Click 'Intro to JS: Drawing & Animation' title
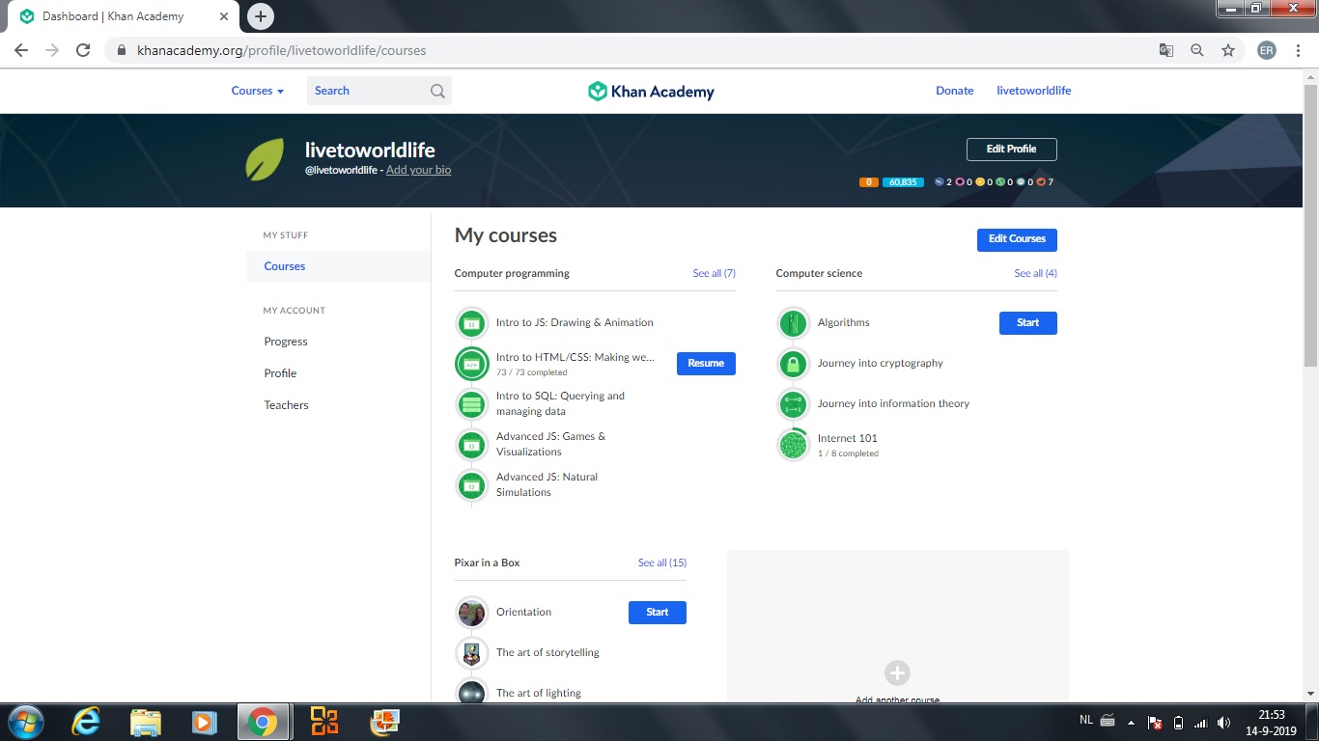The width and height of the screenshot is (1319, 741). coord(575,323)
